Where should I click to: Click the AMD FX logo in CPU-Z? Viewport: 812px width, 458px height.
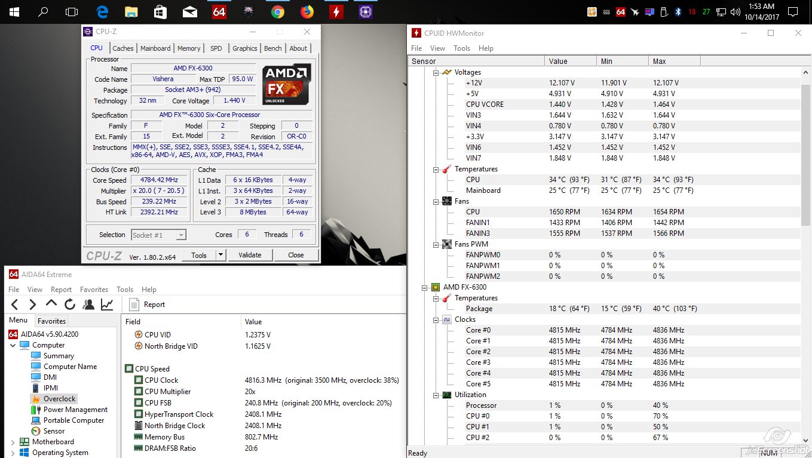287,84
